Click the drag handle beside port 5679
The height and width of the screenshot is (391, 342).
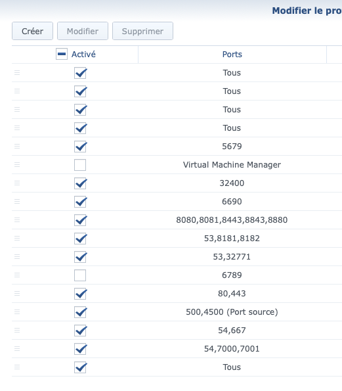17,146
